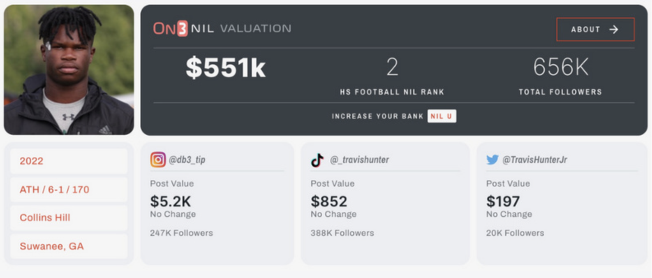
Task: Click the On3 logo
Action: (x=170, y=28)
